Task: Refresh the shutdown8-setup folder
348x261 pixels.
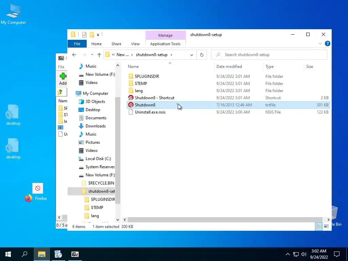Action: tap(202, 55)
